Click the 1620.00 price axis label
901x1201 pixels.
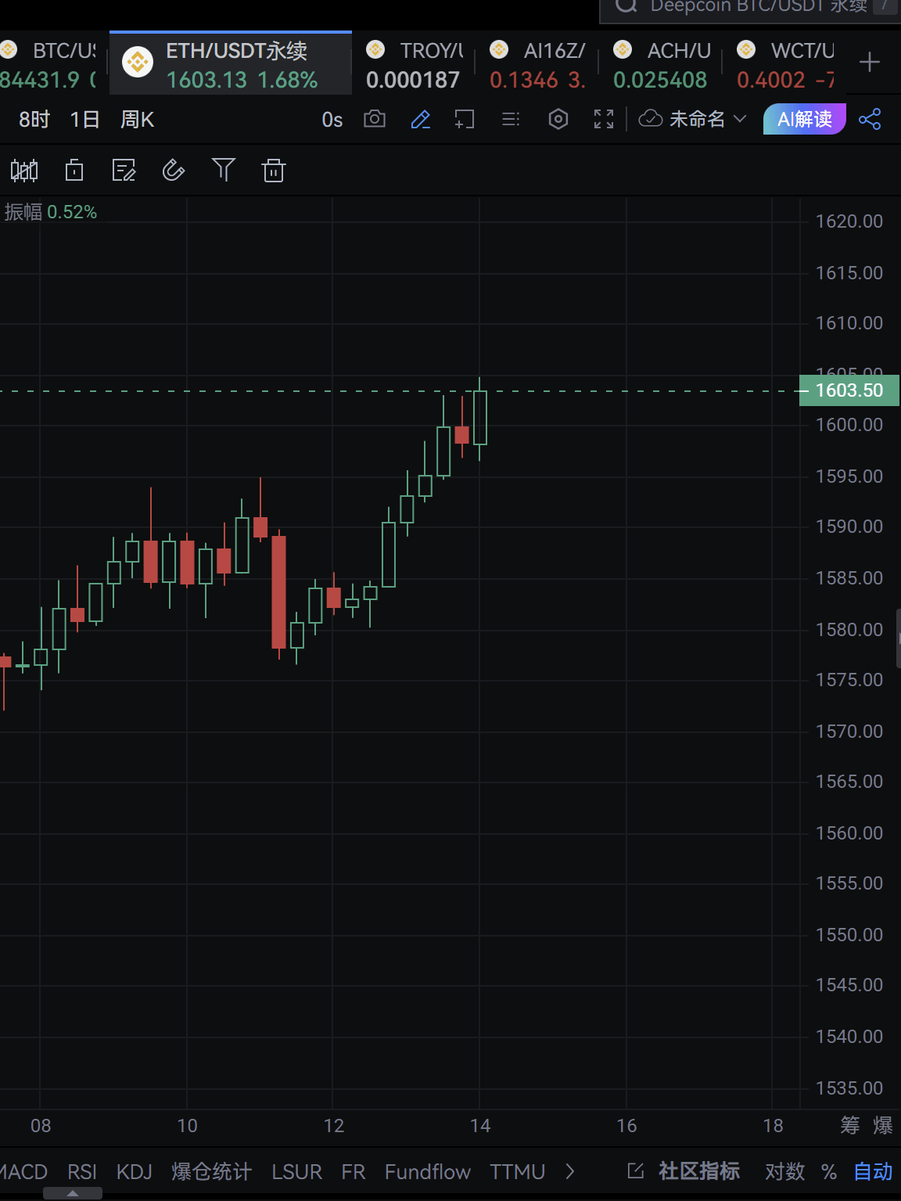[x=849, y=221]
